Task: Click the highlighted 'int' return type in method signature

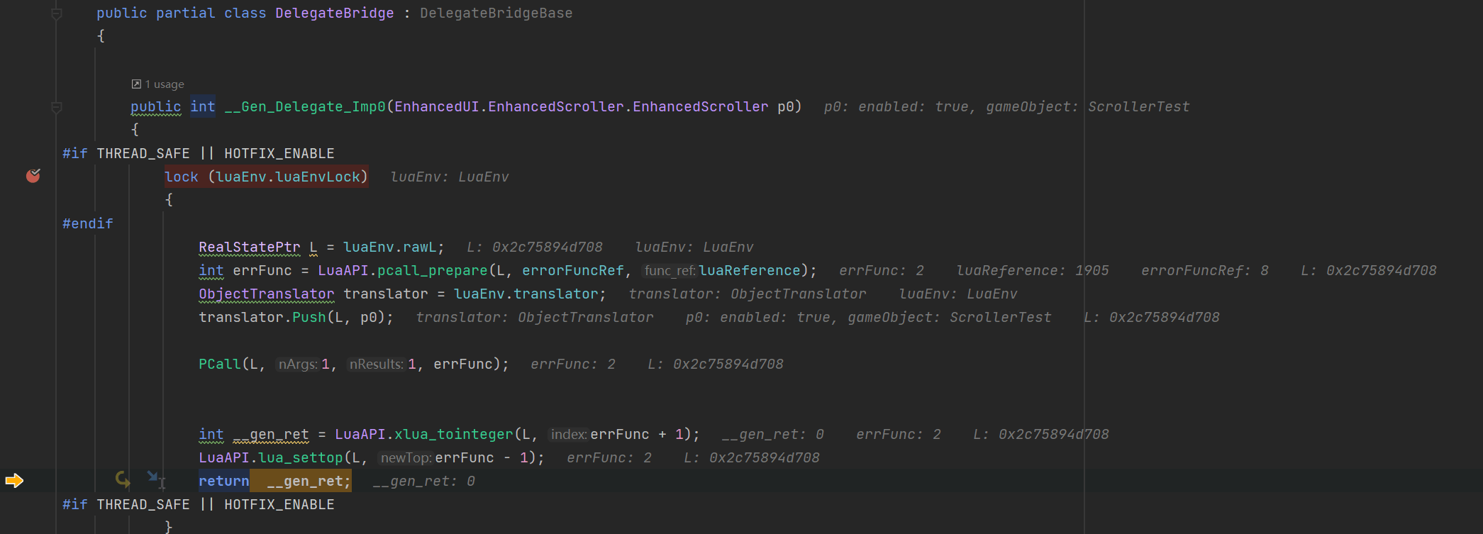Action: [203, 106]
